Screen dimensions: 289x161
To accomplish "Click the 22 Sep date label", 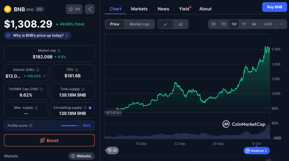I will coord(179,144).
